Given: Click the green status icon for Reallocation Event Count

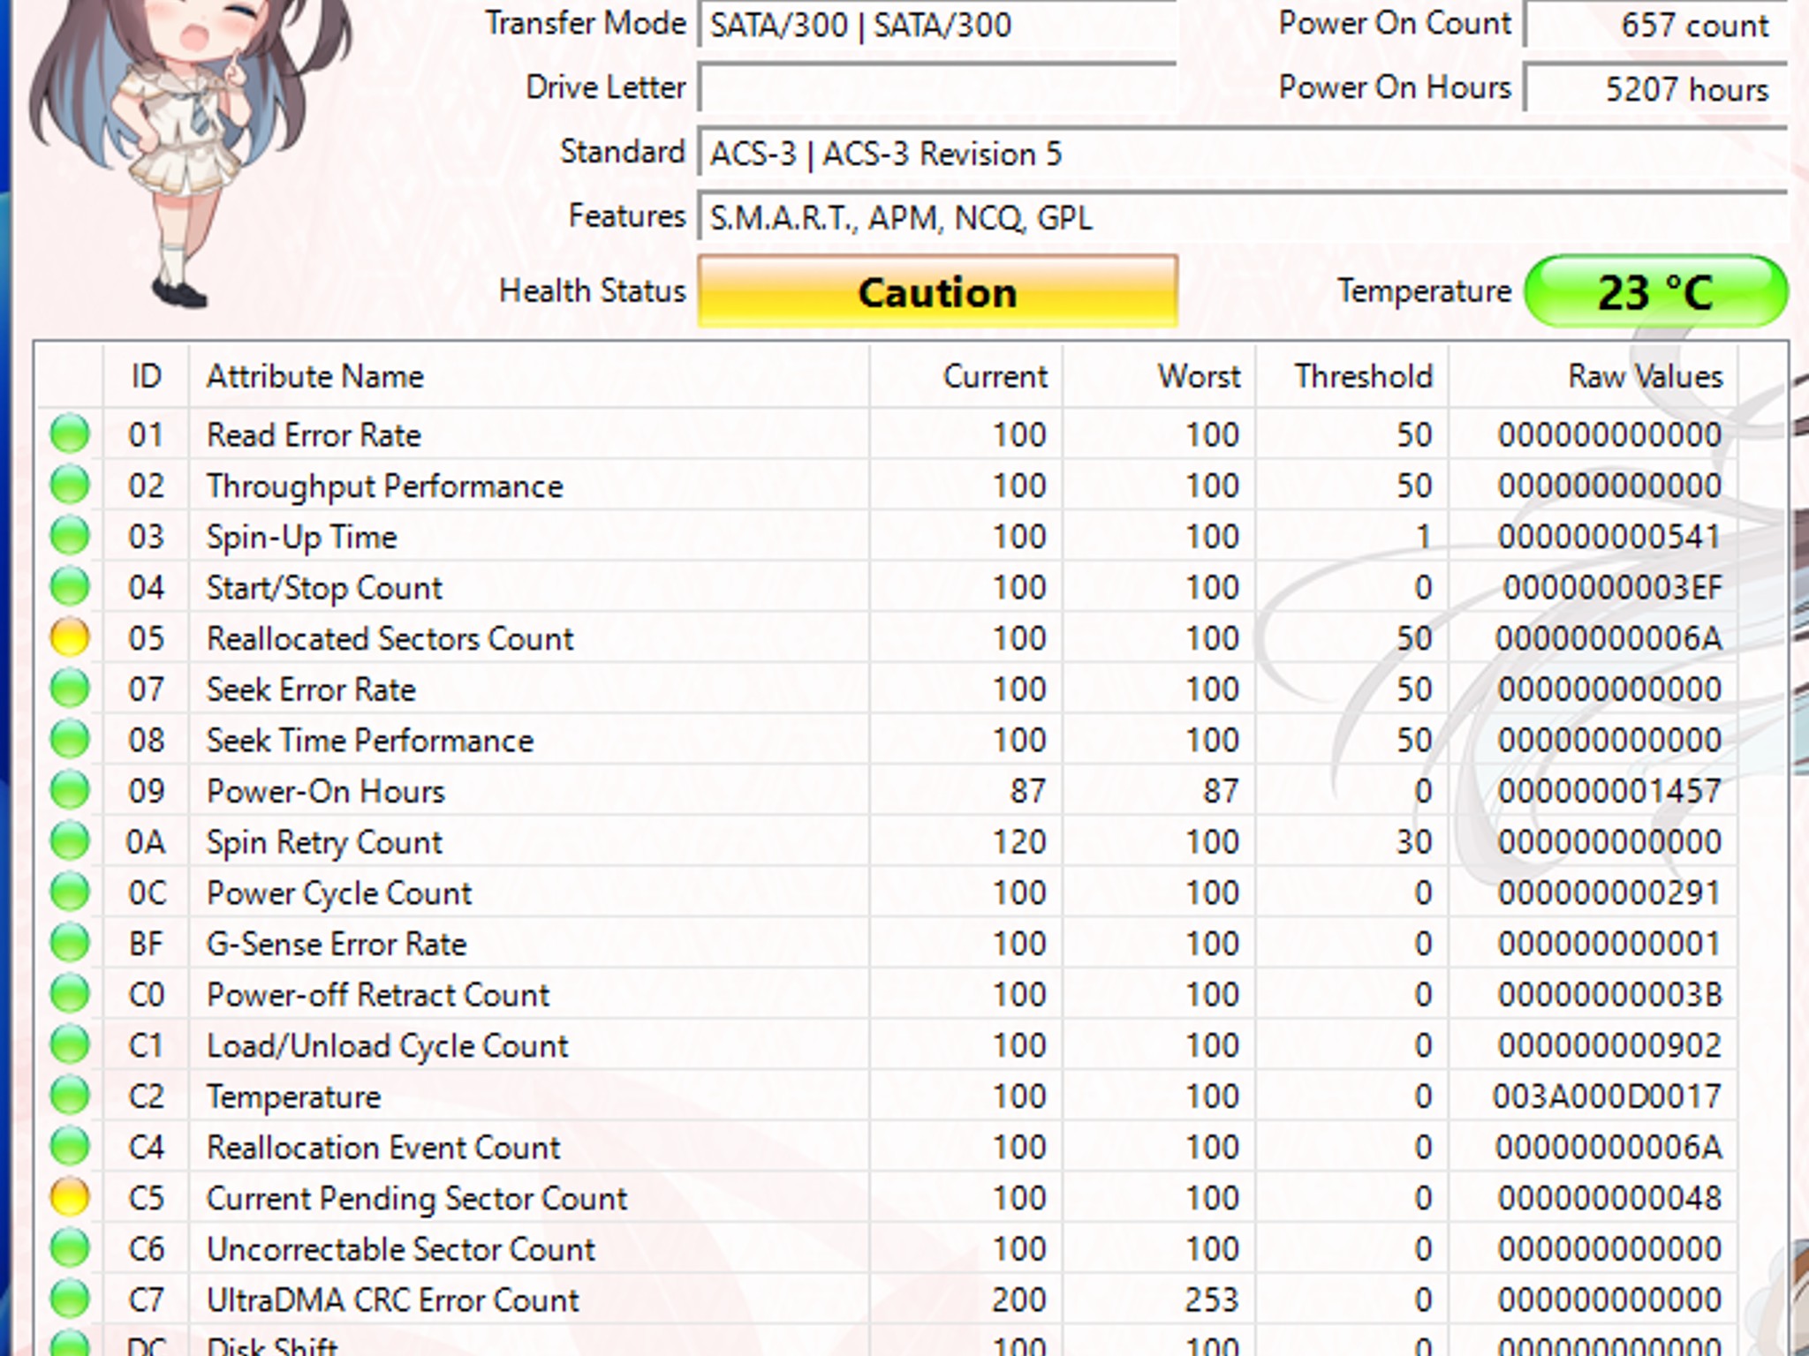Looking at the screenshot, I should pyautogui.click(x=70, y=1147).
